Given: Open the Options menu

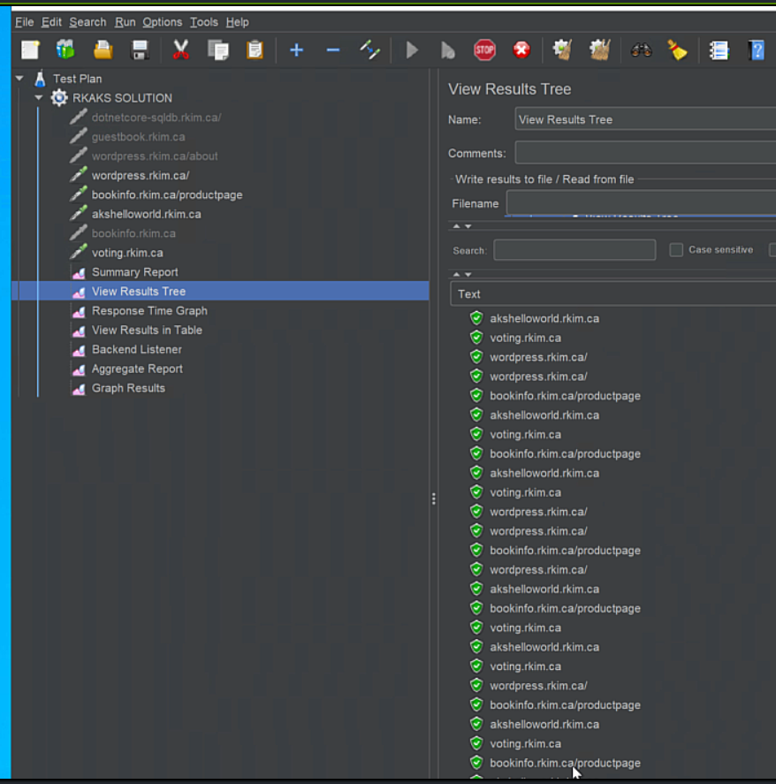Looking at the screenshot, I should coord(162,22).
